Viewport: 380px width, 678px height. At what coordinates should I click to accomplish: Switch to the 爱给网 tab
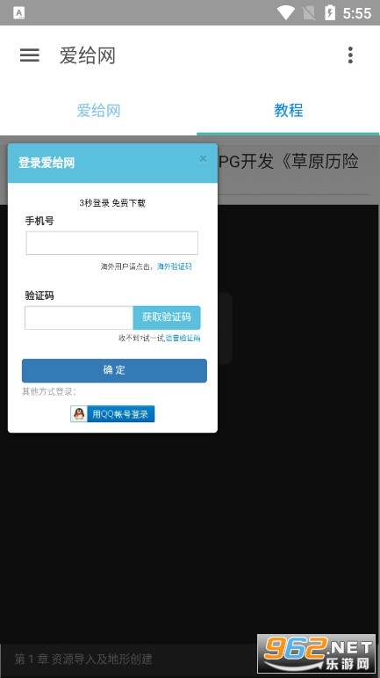pyautogui.click(x=98, y=111)
